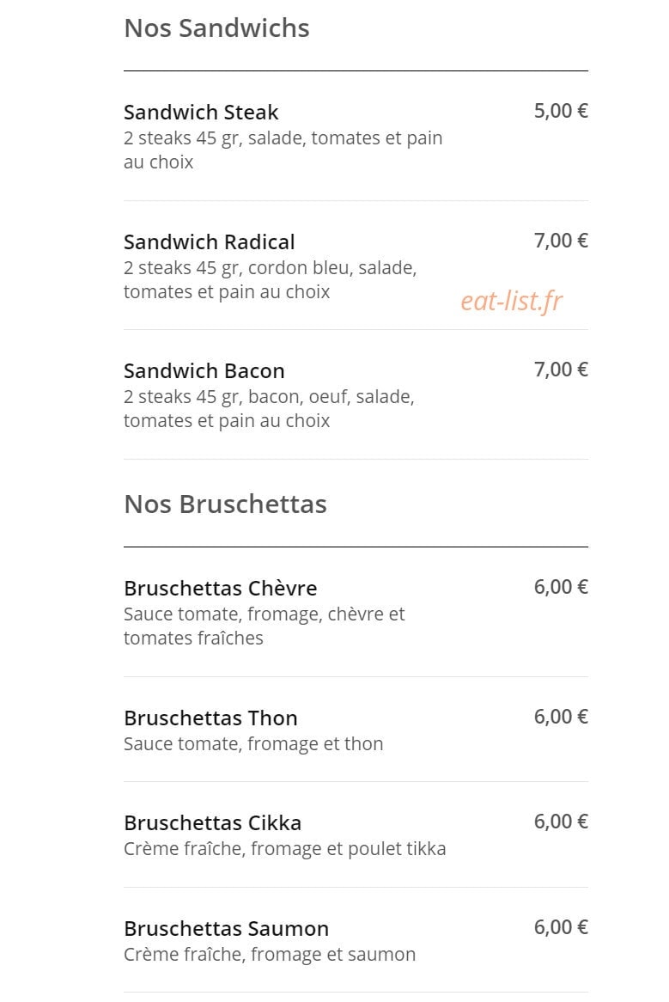Click the Bruschettas Chèvre description text
The image size is (669, 1002).
pos(265,626)
